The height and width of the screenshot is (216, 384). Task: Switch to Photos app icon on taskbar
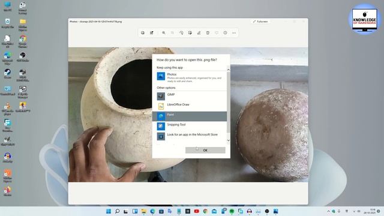(x=276, y=211)
